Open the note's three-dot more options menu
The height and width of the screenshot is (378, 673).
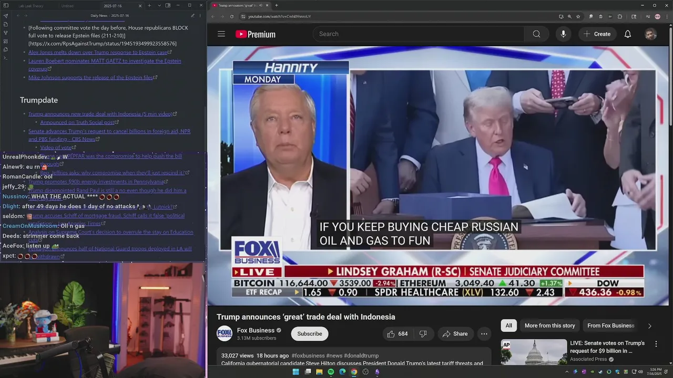click(200, 16)
